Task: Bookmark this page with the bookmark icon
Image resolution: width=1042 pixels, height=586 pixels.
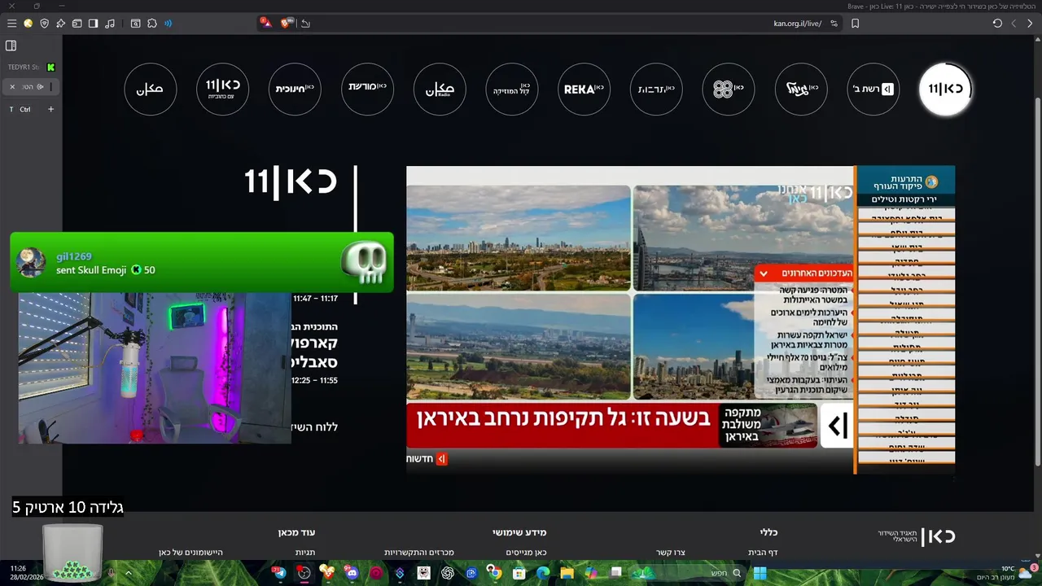Action: tap(855, 24)
